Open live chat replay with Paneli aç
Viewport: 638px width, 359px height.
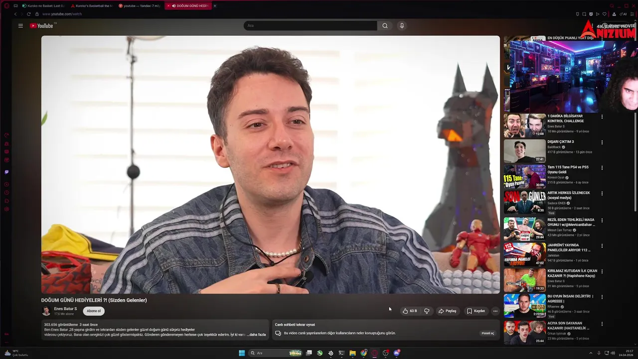coord(487,333)
